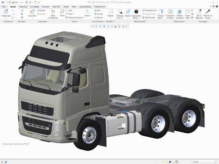Click the Appearance Gallery black sphere

pos(136,11)
